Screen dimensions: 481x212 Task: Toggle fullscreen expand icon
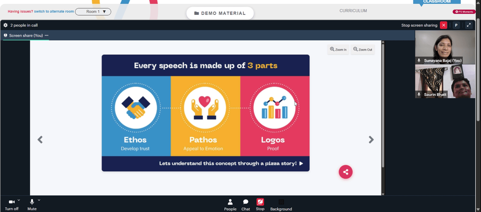[x=468, y=25]
